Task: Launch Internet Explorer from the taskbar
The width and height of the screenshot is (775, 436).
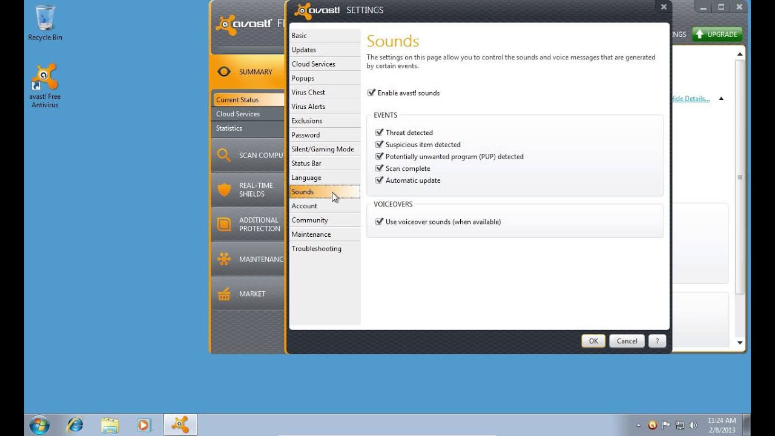Action: pyautogui.click(x=75, y=424)
